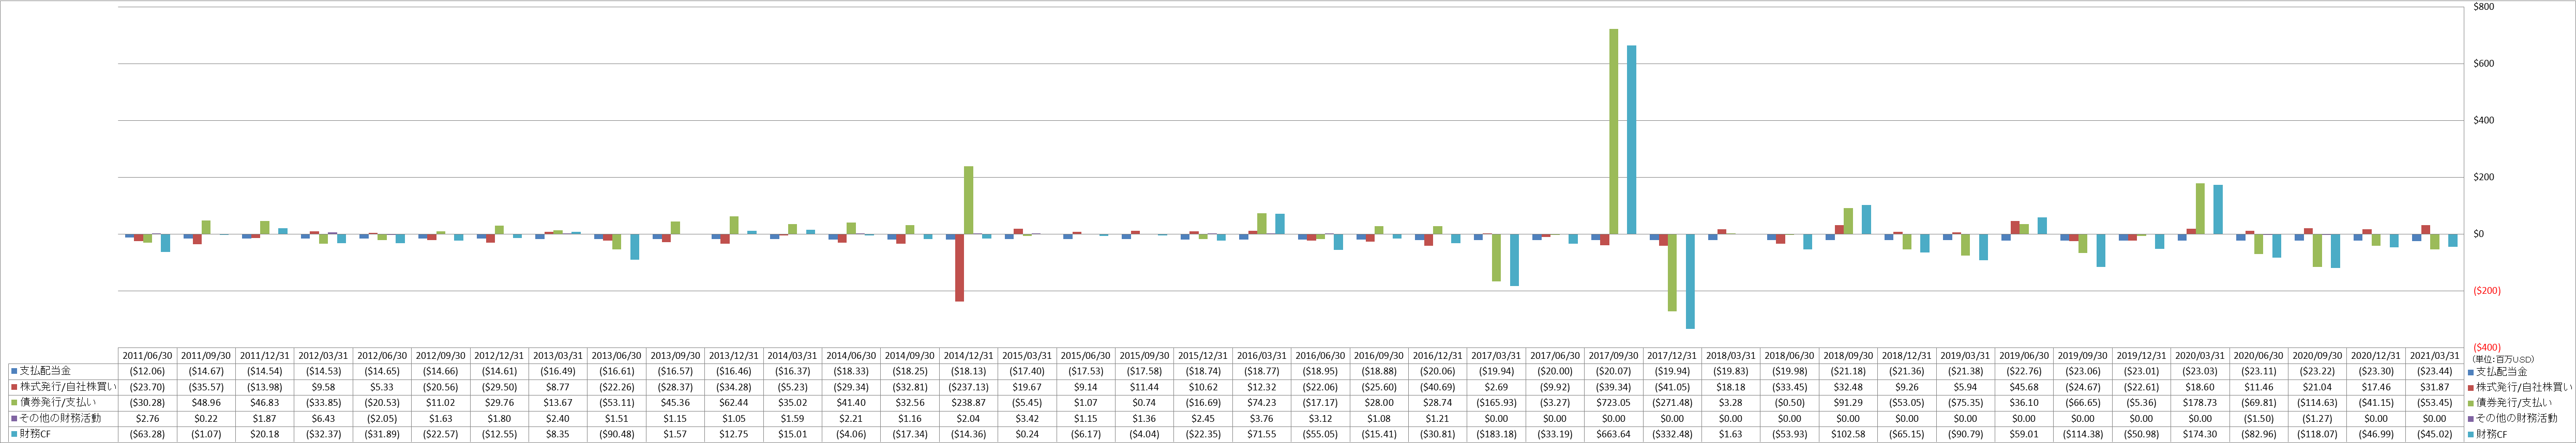
Task: Click the $9.58 cell for 2012/03/31
Action: click(324, 387)
